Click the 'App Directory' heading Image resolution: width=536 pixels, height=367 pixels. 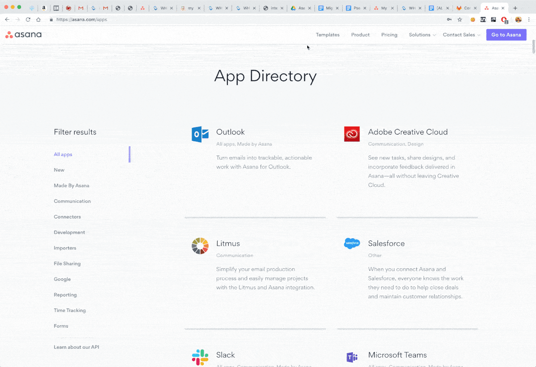click(x=265, y=76)
